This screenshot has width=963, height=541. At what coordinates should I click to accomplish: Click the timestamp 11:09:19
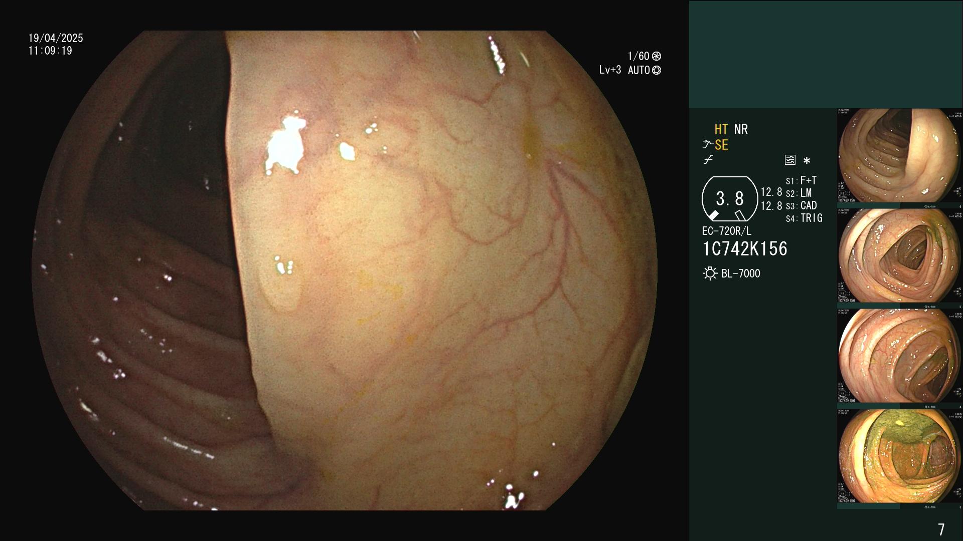click(x=50, y=51)
